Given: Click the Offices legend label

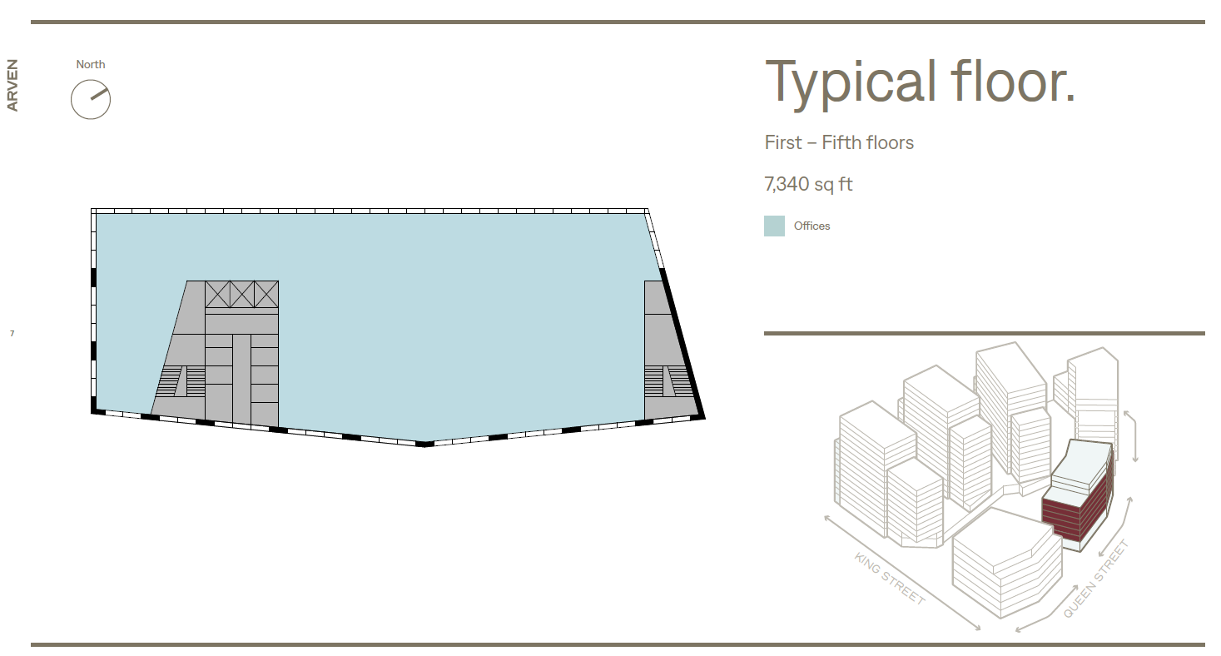Looking at the screenshot, I should (x=812, y=226).
